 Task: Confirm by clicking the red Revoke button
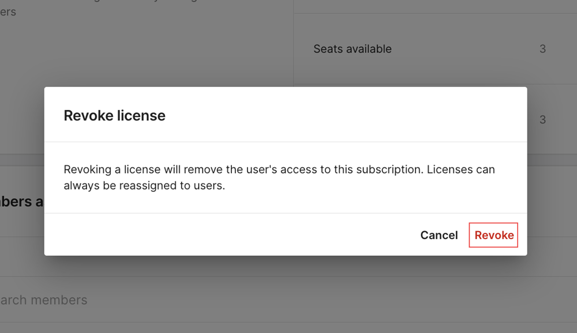pos(493,235)
